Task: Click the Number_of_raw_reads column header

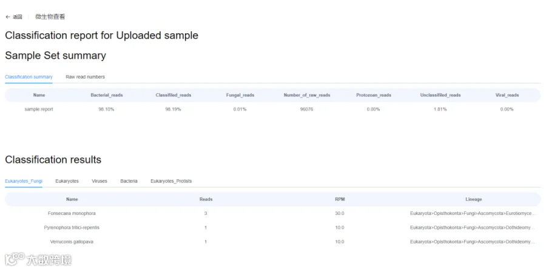Action: coord(307,95)
